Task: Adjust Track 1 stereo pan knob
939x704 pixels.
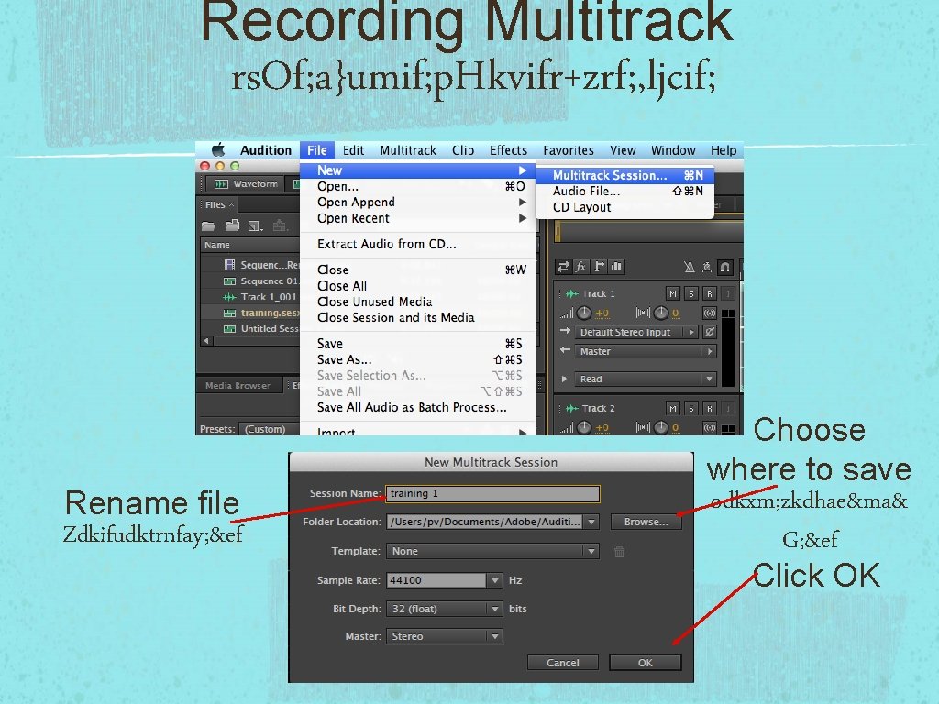Action: point(660,313)
